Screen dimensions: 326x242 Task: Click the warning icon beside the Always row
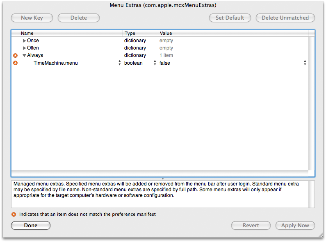[x=15, y=55]
